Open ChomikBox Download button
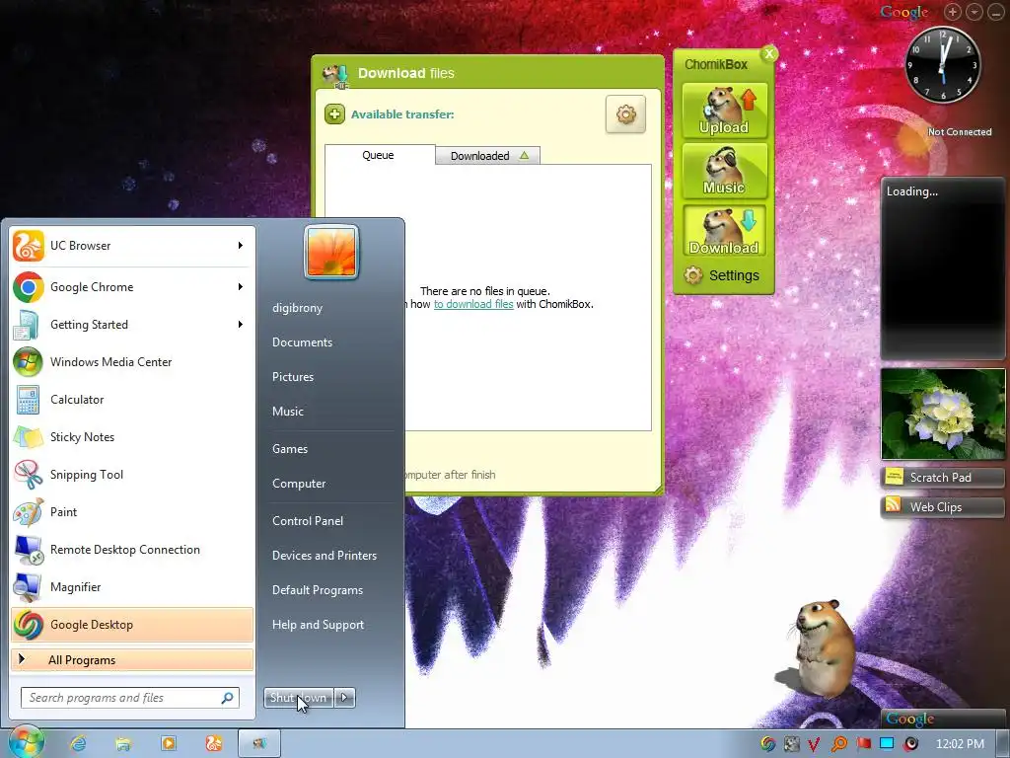This screenshot has height=758, width=1010. [724, 231]
